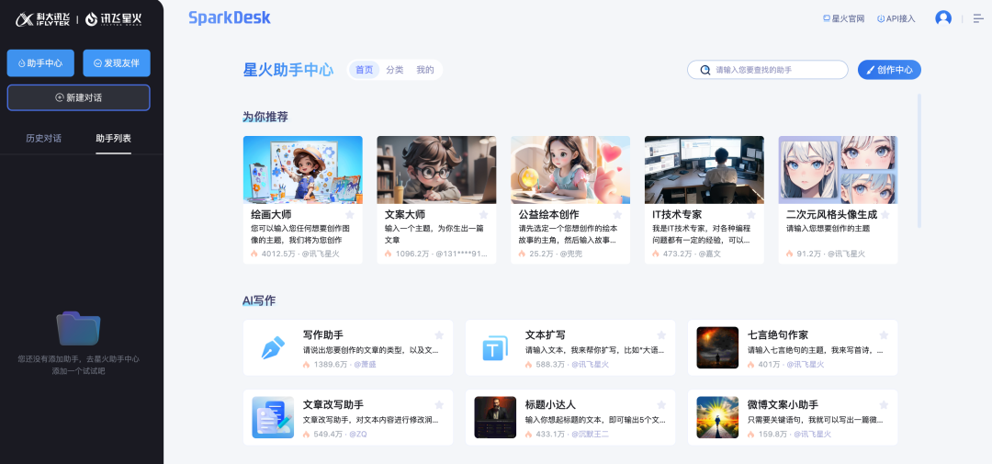
Task: Click the 写作助手 title text
Action: click(x=322, y=334)
